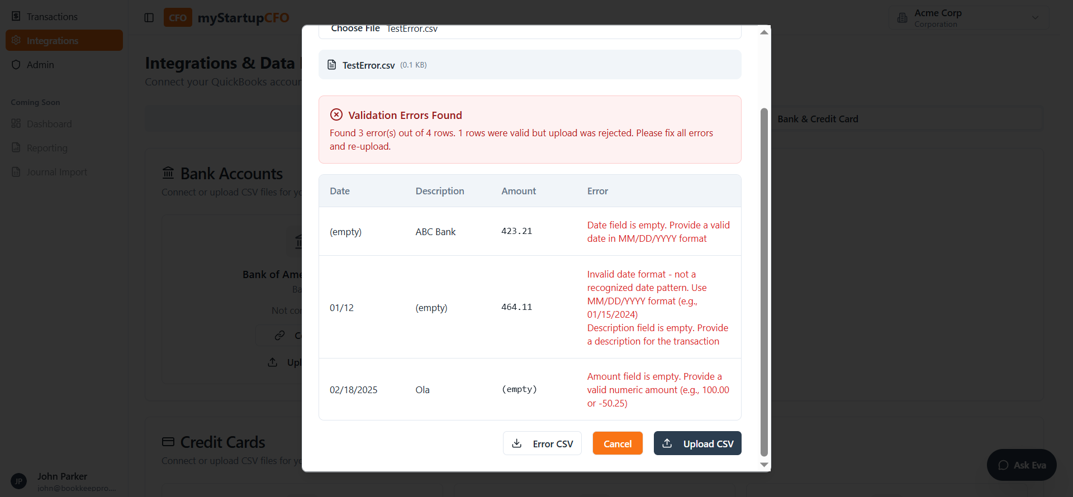Click the Acme Corp building icon
Viewport: 1073px width, 497px height.
click(902, 18)
